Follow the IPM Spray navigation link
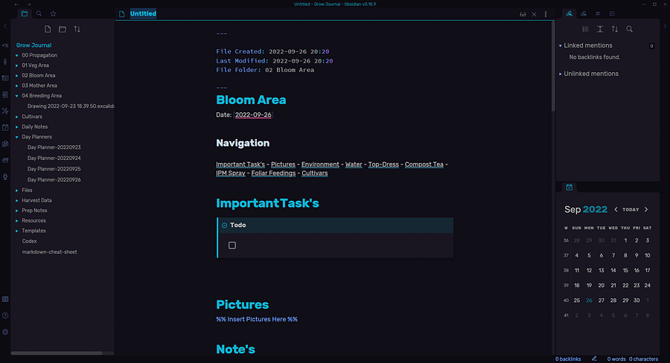 click(230, 173)
